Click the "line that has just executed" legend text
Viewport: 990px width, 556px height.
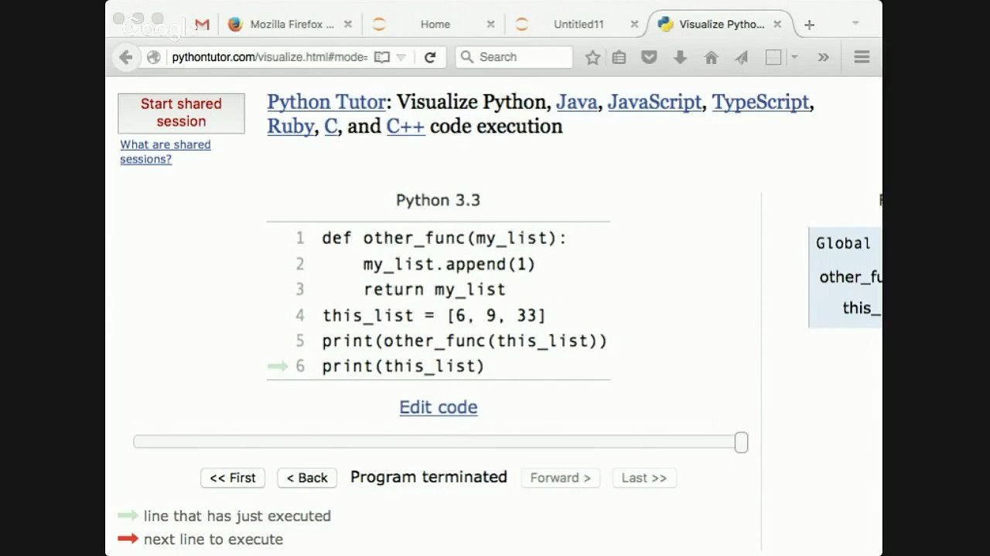(x=237, y=516)
